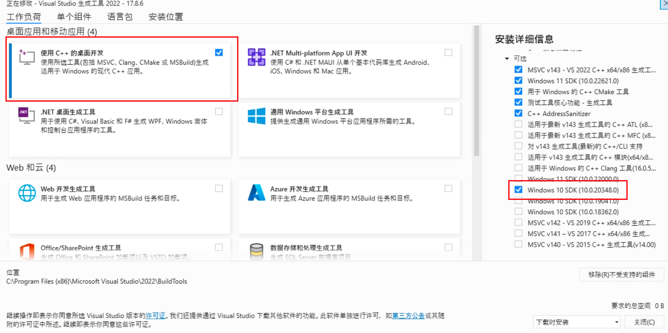
Task: Click the 桌面应用和移动应用 (4) section heading
Action: (52, 32)
